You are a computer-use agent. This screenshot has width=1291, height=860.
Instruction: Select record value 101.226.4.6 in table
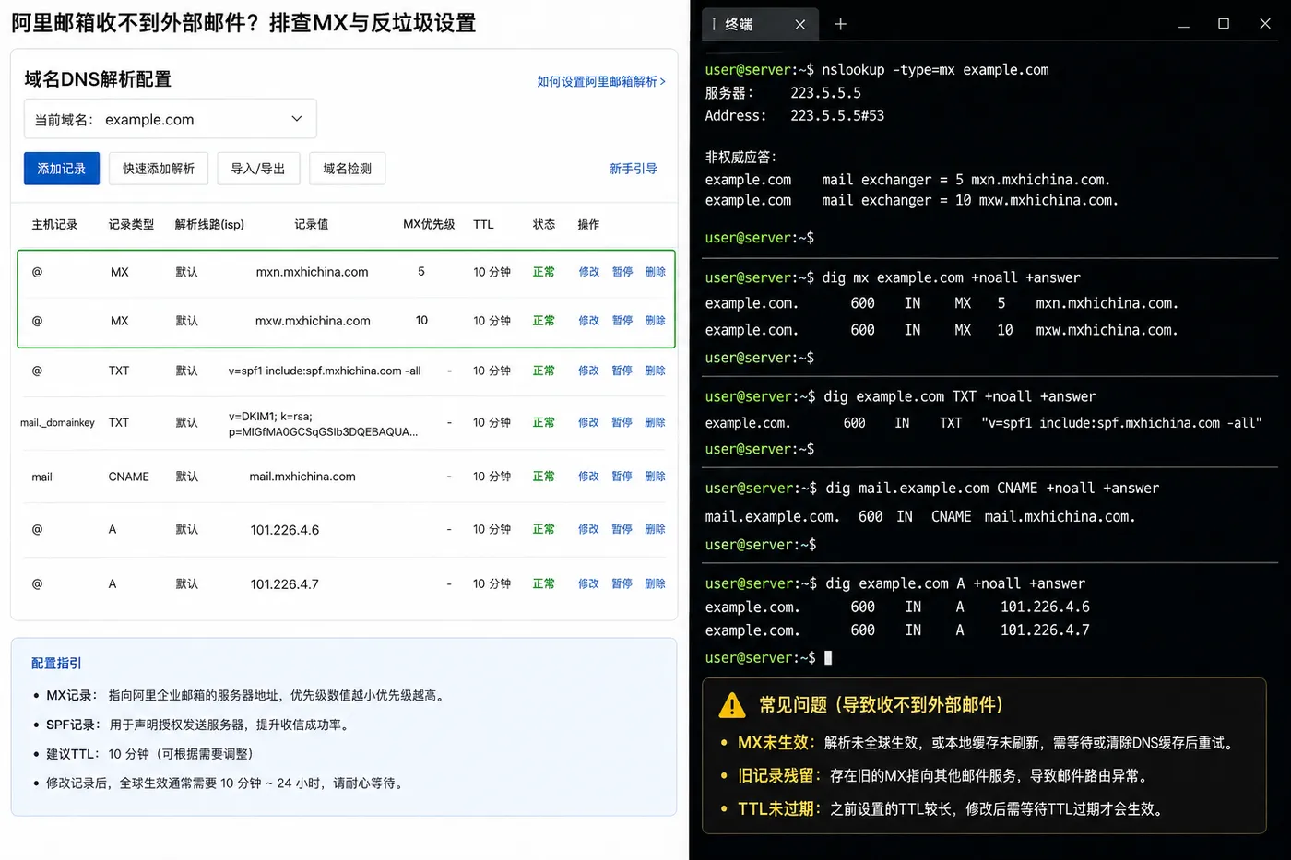point(285,530)
